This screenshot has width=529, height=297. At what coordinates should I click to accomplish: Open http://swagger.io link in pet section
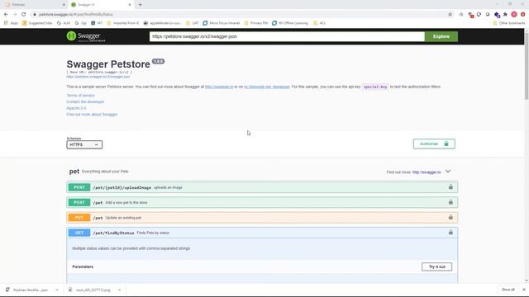427,172
